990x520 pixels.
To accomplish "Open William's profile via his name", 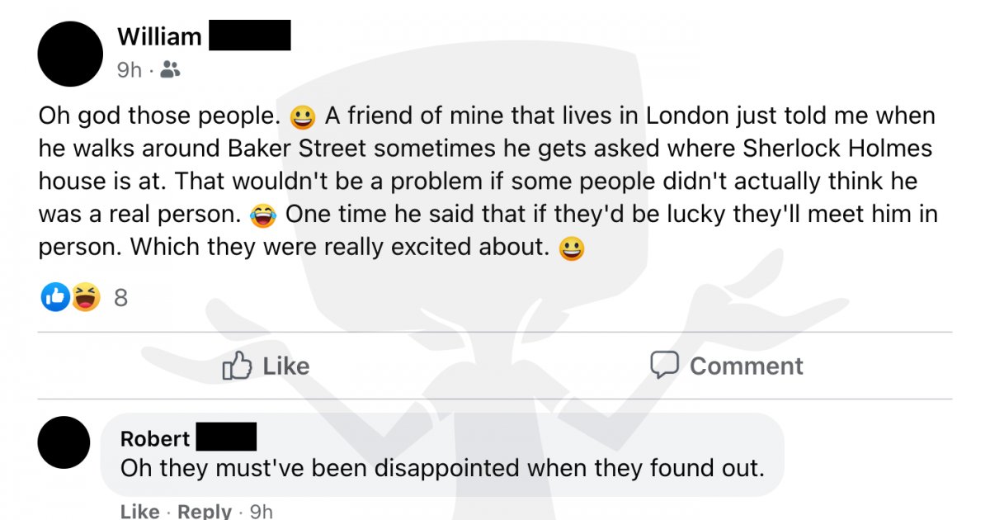I will (x=159, y=36).
